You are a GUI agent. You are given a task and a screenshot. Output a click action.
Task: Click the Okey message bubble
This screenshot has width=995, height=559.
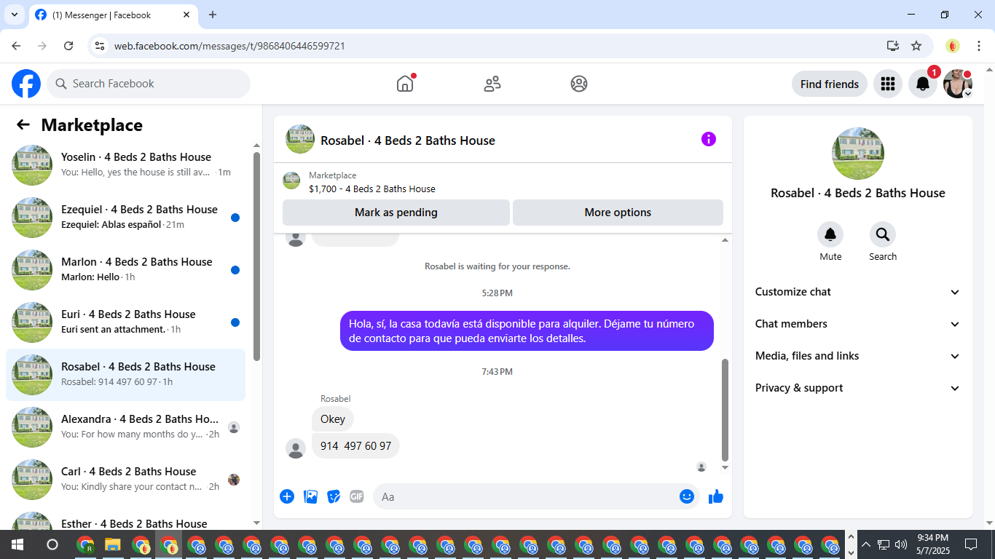(333, 419)
